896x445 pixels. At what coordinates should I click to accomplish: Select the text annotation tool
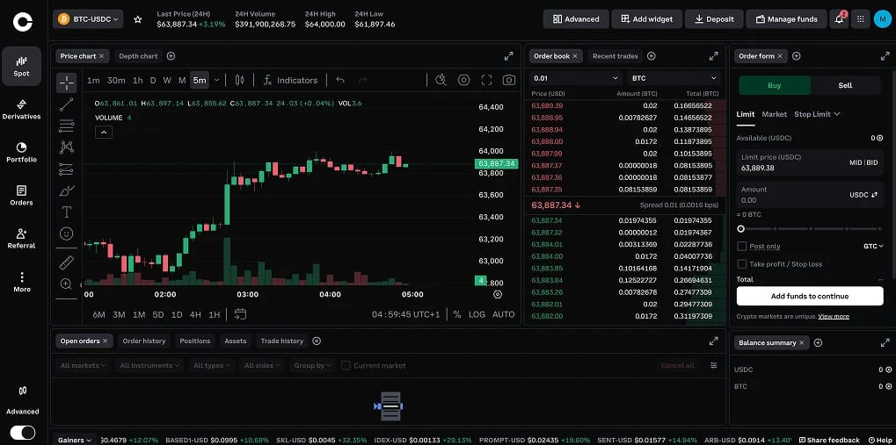click(66, 212)
